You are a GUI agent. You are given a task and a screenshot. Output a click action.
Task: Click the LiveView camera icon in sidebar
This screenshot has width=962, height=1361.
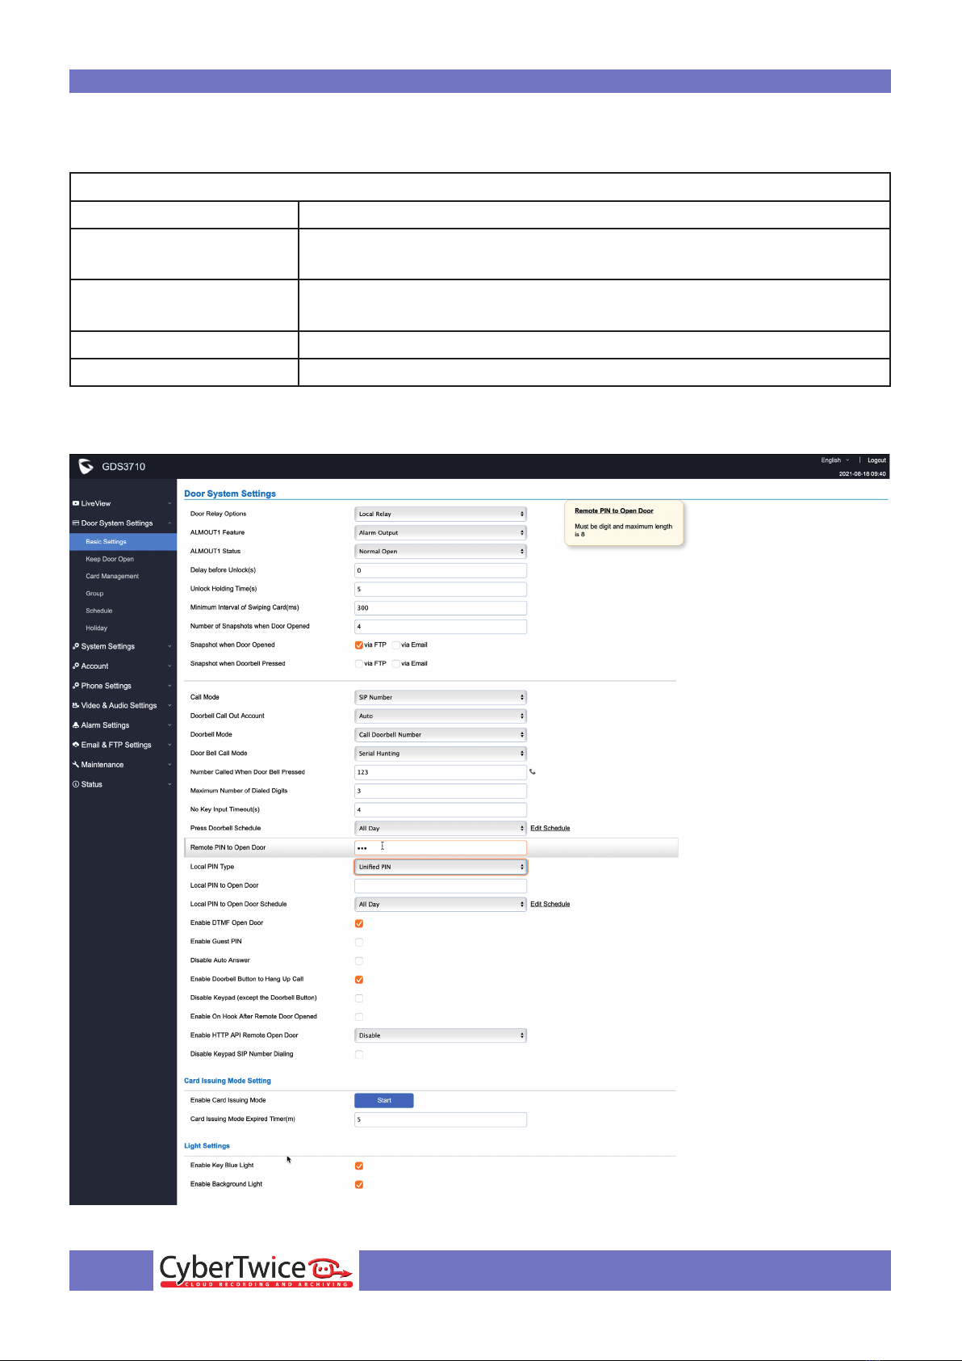[76, 503]
